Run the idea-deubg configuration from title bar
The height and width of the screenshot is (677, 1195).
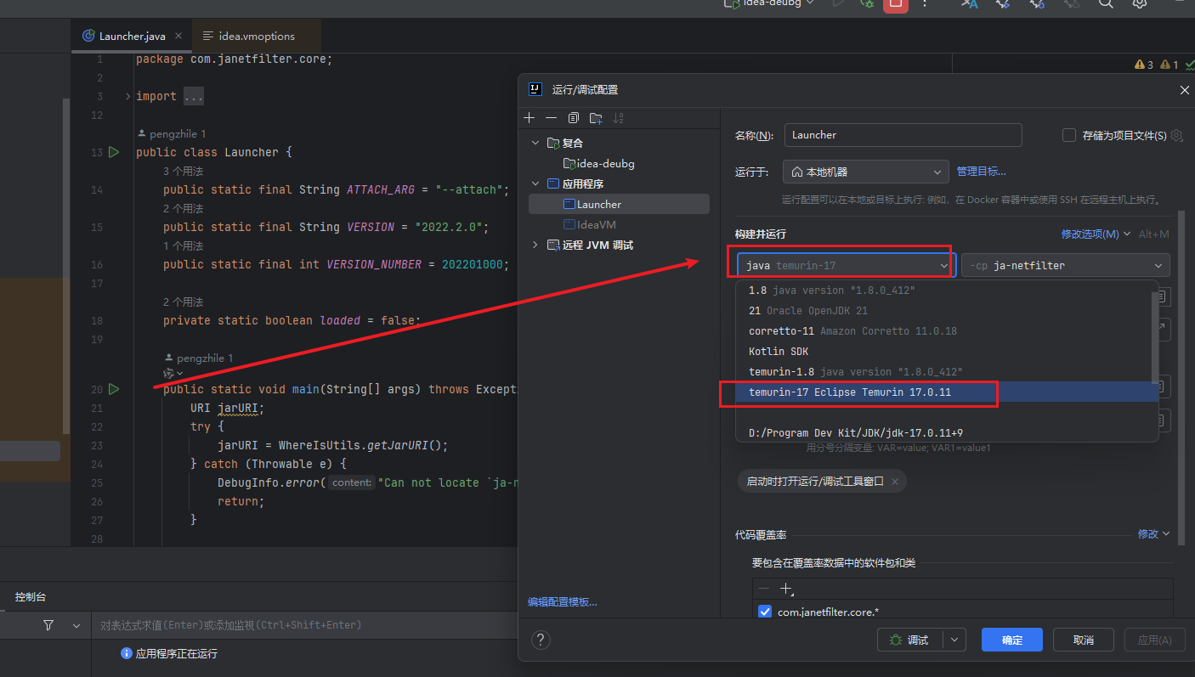(x=838, y=5)
